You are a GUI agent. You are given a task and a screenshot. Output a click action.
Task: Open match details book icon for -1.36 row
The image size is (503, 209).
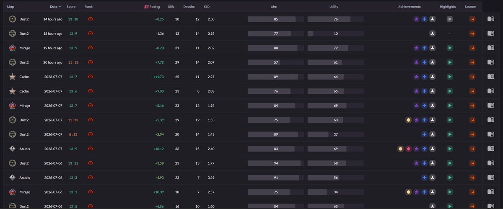pos(491,34)
